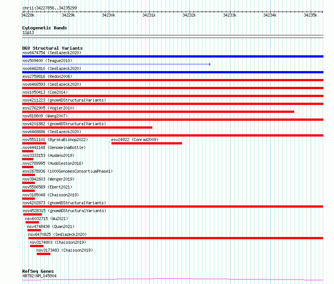Click the RefSeq Genes track title

tap(38, 272)
